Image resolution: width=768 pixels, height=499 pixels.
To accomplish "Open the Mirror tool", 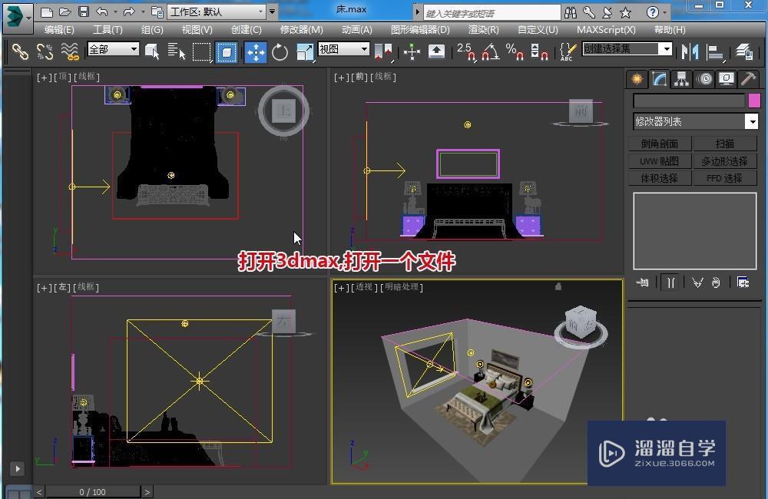I will coord(690,51).
